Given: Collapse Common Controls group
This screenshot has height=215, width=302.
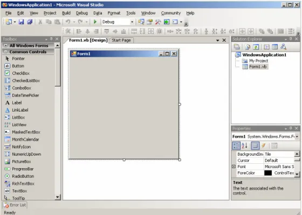Looking at the screenshot, I should pyautogui.click(x=5, y=52).
